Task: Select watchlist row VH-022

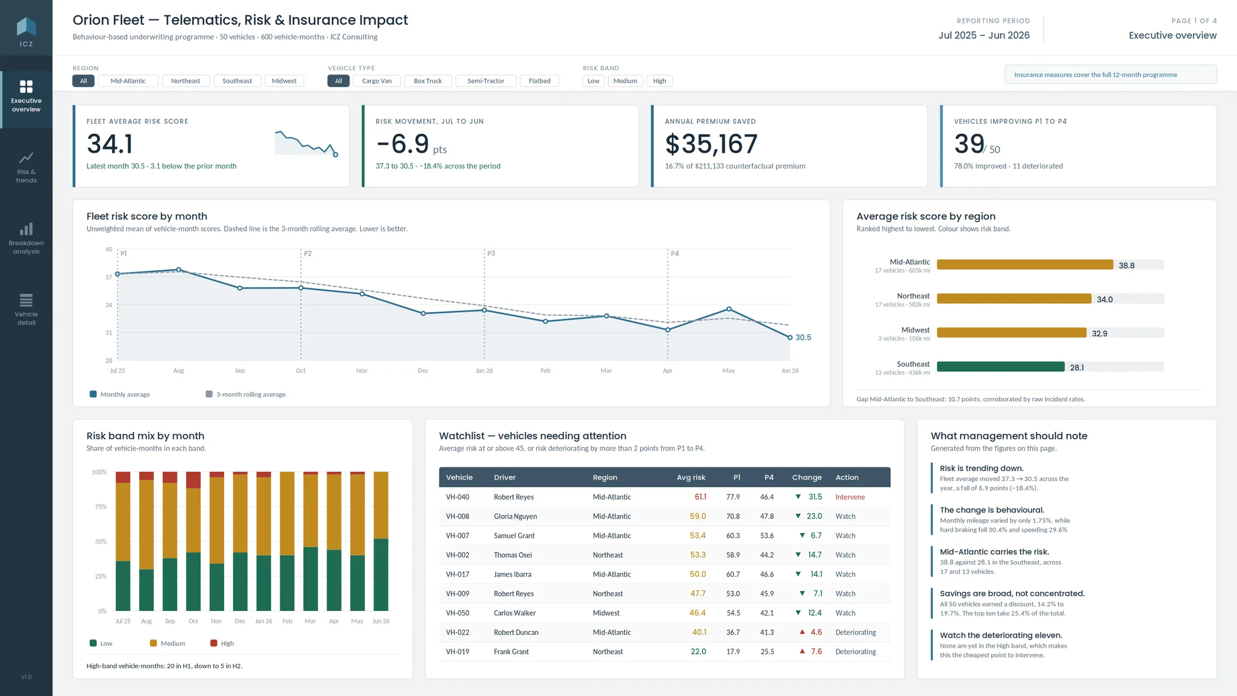Action: tap(664, 632)
